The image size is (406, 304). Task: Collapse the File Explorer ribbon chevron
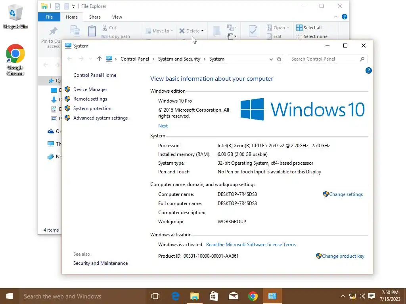[336, 17]
